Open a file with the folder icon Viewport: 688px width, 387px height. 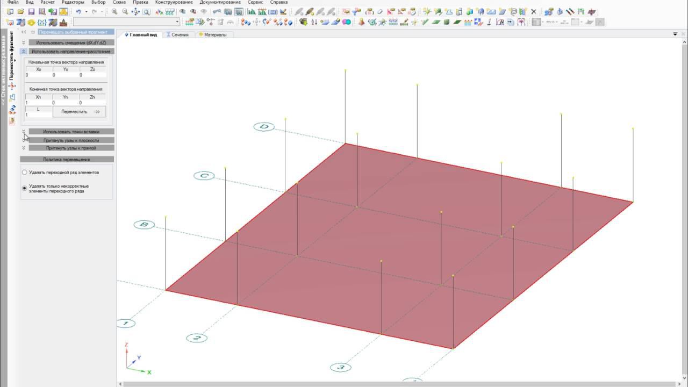(x=21, y=11)
